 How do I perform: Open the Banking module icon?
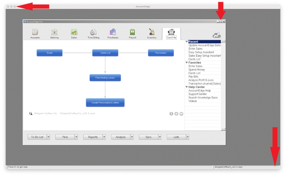coord(54,32)
